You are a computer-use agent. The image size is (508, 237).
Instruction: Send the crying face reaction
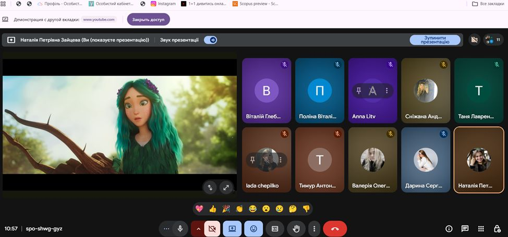pos(279,209)
